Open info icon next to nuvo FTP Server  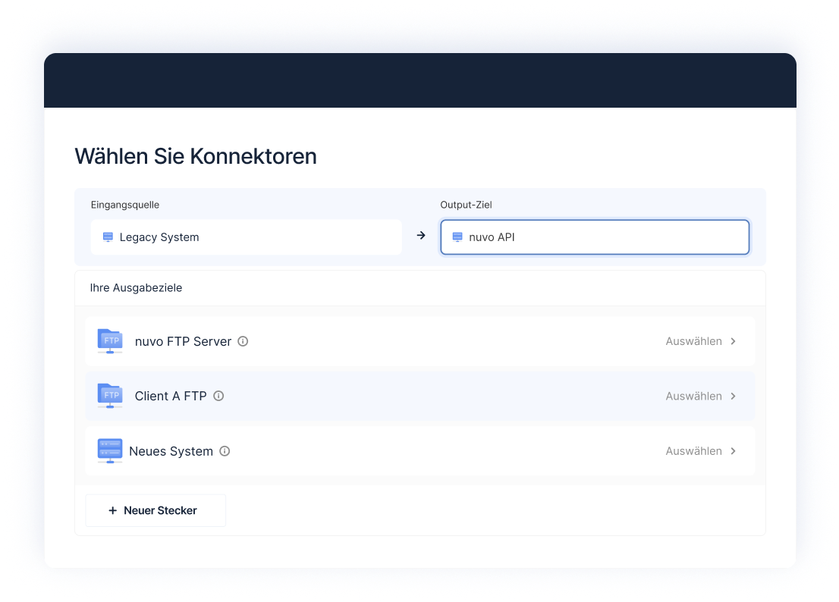tap(243, 341)
